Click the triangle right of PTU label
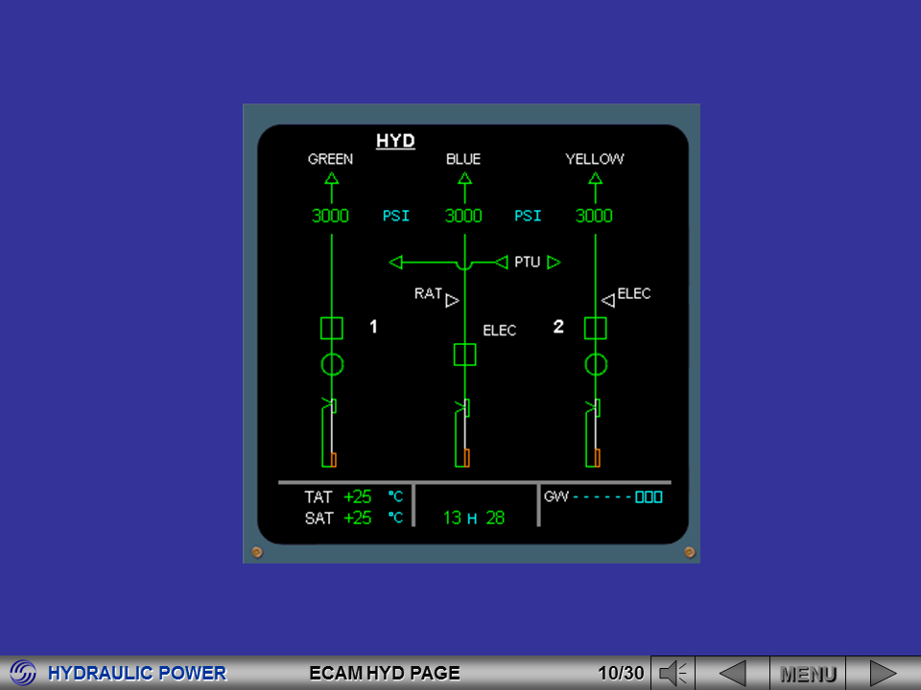Screen dimensions: 921x690 pos(552,262)
